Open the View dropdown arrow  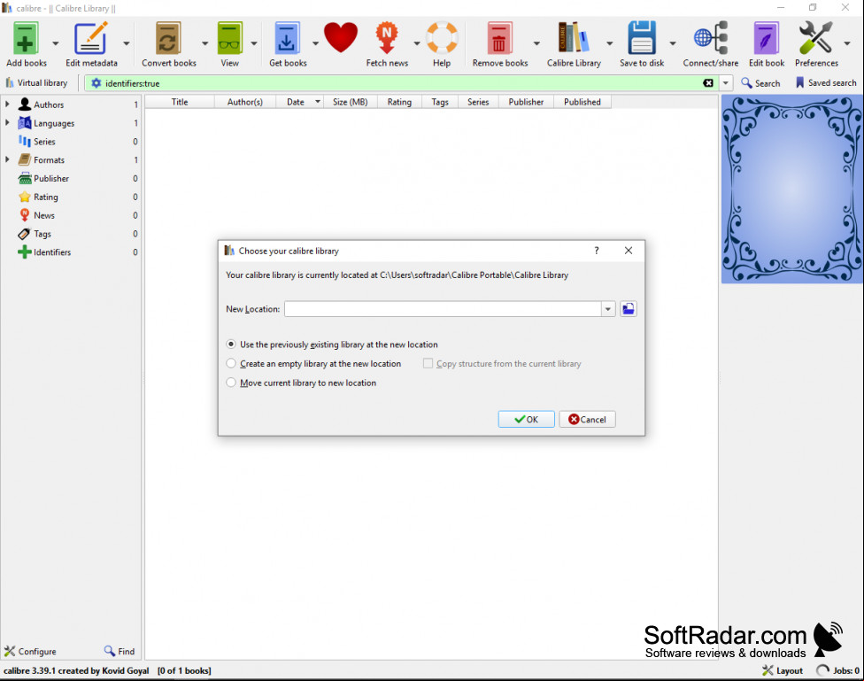click(x=254, y=43)
